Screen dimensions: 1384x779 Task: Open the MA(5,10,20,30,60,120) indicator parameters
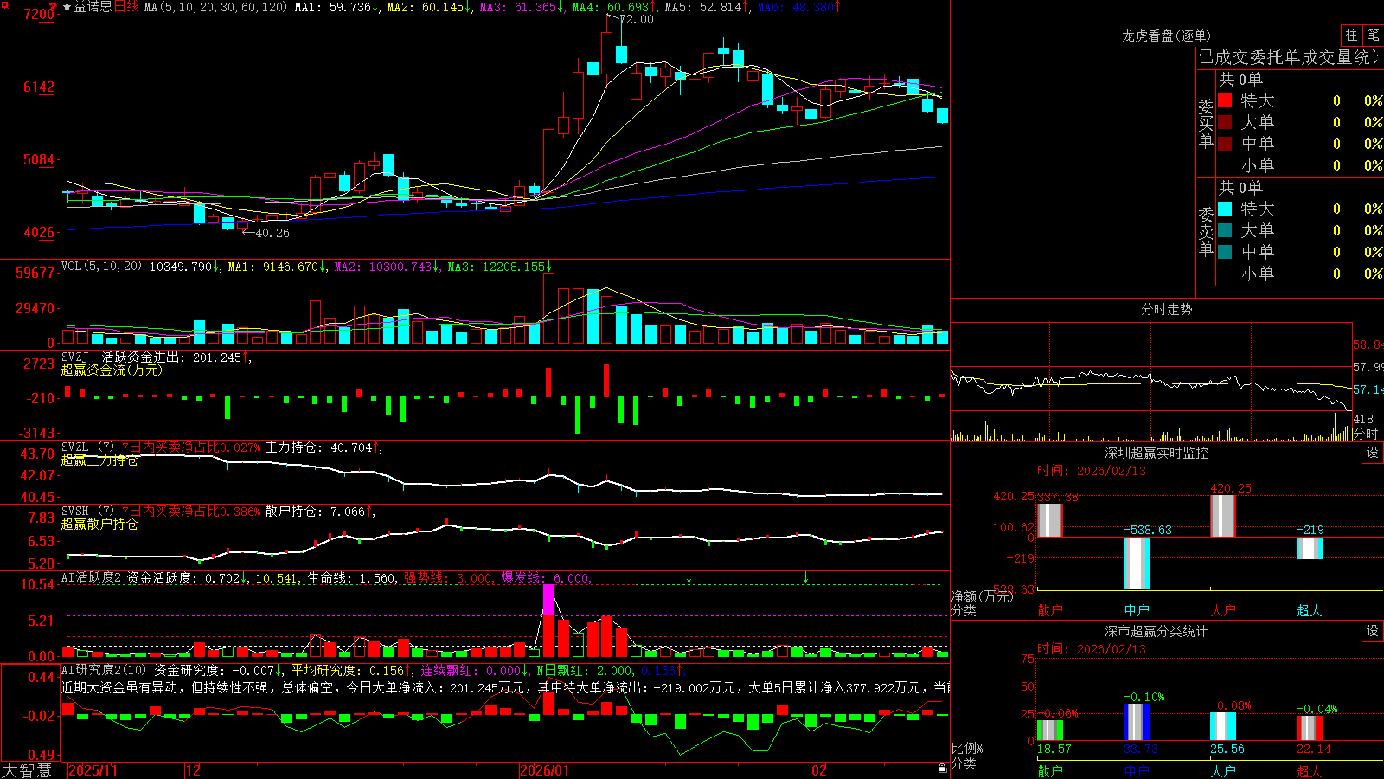(215, 7)
